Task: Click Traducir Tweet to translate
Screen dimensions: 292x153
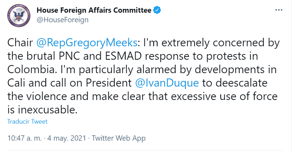Action: point(27,122)
